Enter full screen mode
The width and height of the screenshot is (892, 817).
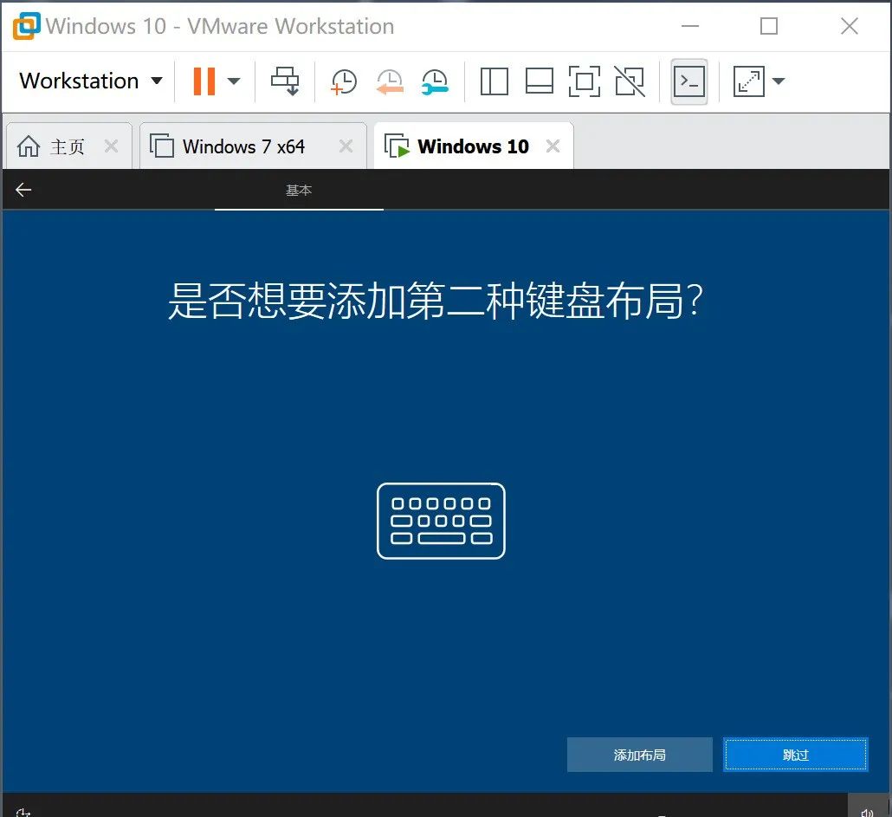[x=584, y=81]
